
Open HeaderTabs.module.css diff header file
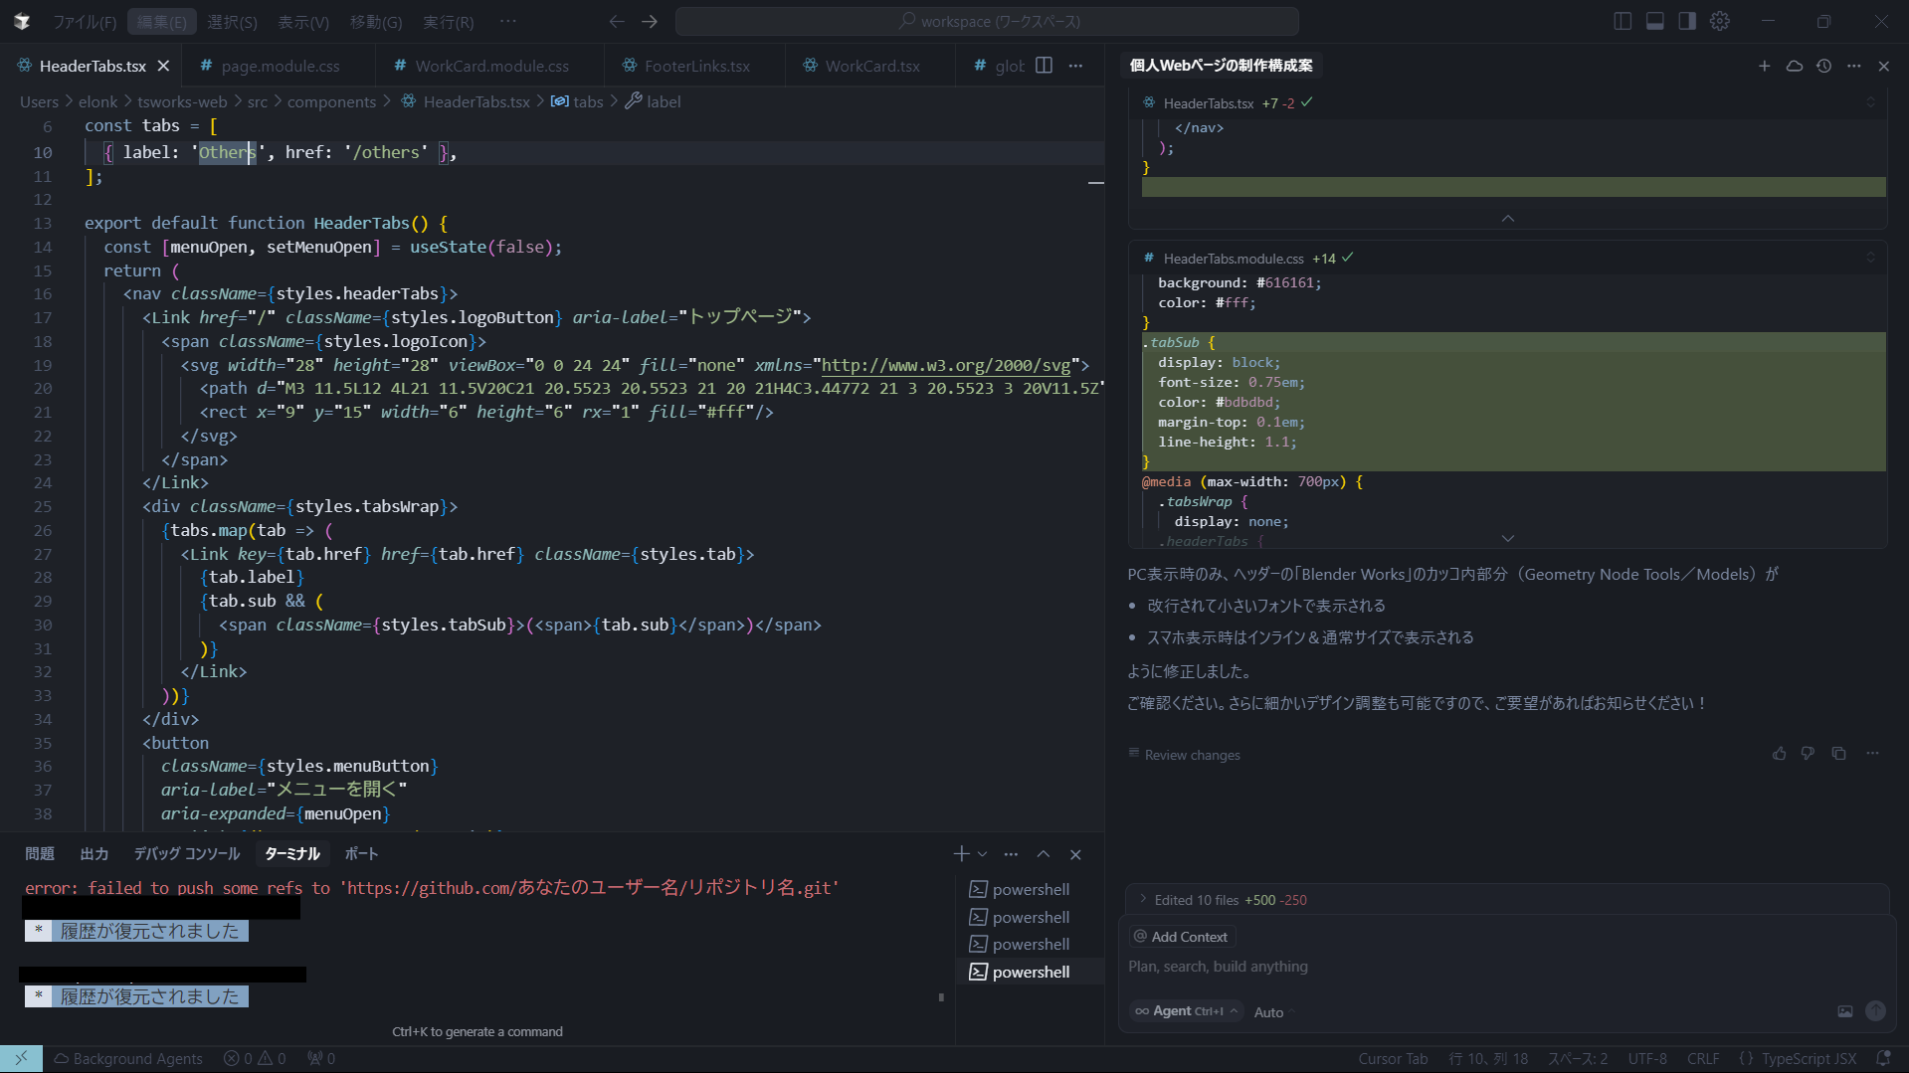tap(1233, 259)
